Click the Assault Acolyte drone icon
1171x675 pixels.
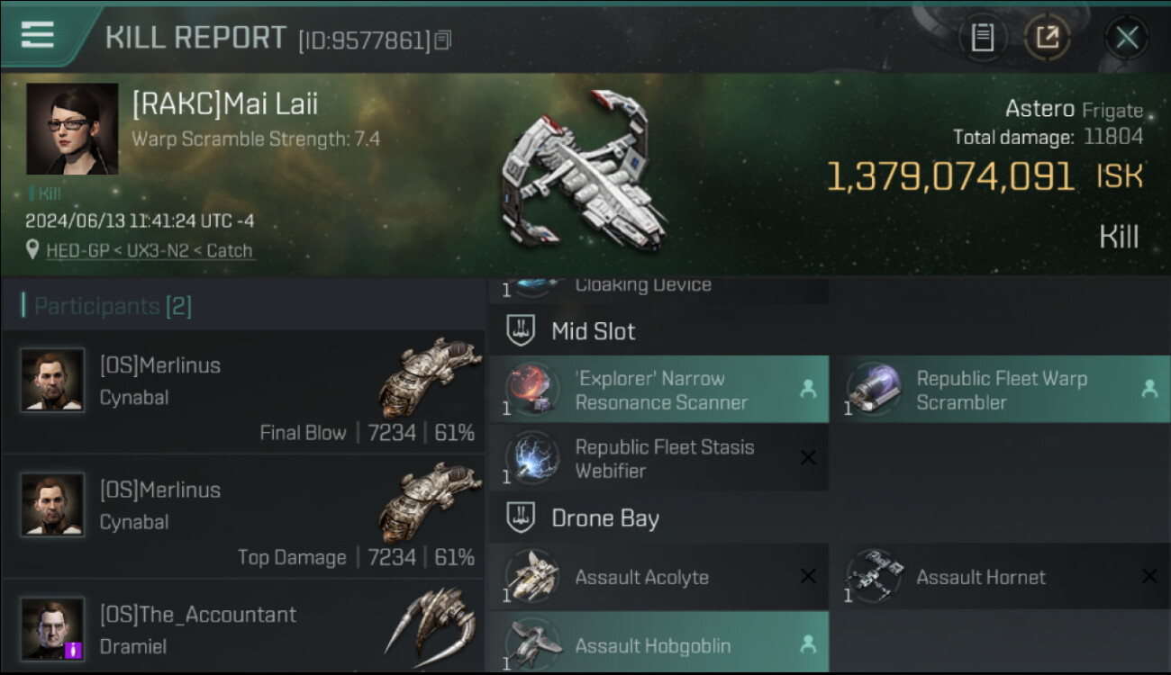531,576
